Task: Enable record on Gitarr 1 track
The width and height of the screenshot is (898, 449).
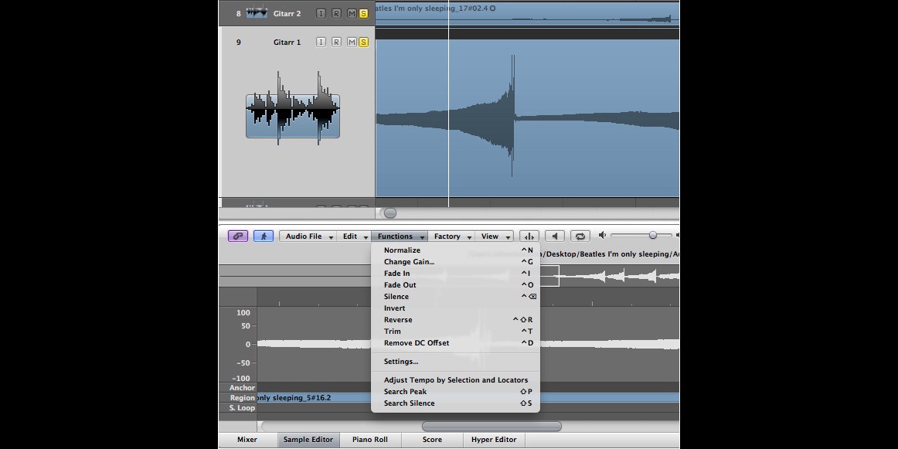Action: [x=336, y=42]
